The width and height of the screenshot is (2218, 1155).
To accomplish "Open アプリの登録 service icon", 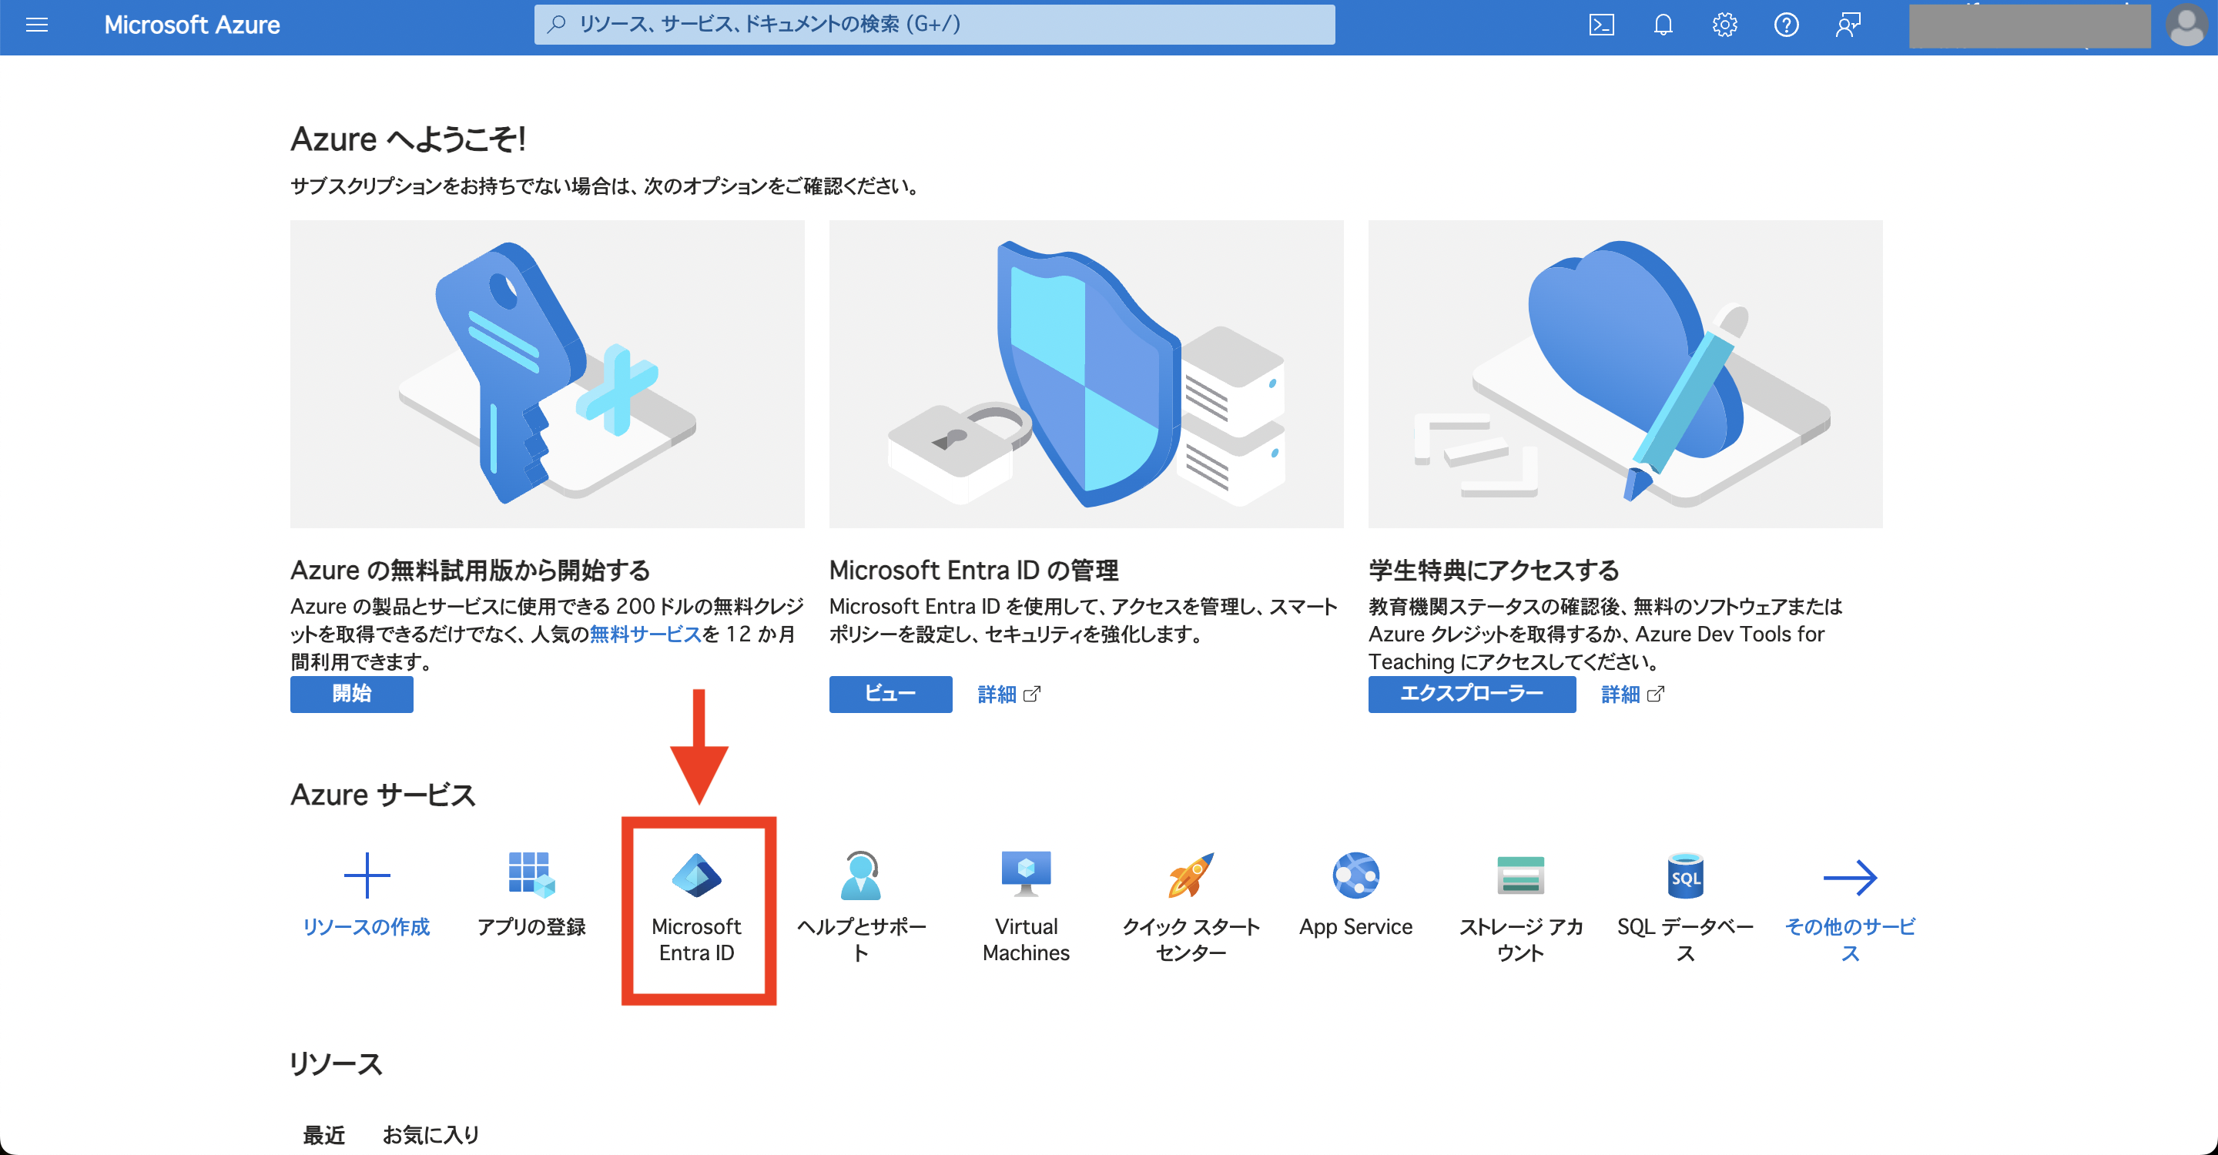I will [531, 875].
